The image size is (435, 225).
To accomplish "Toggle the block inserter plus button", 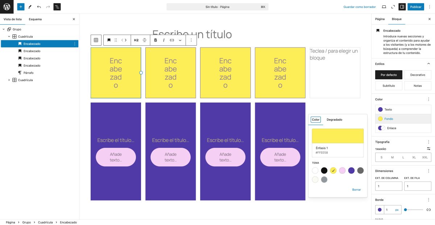I will pos(21,7).
